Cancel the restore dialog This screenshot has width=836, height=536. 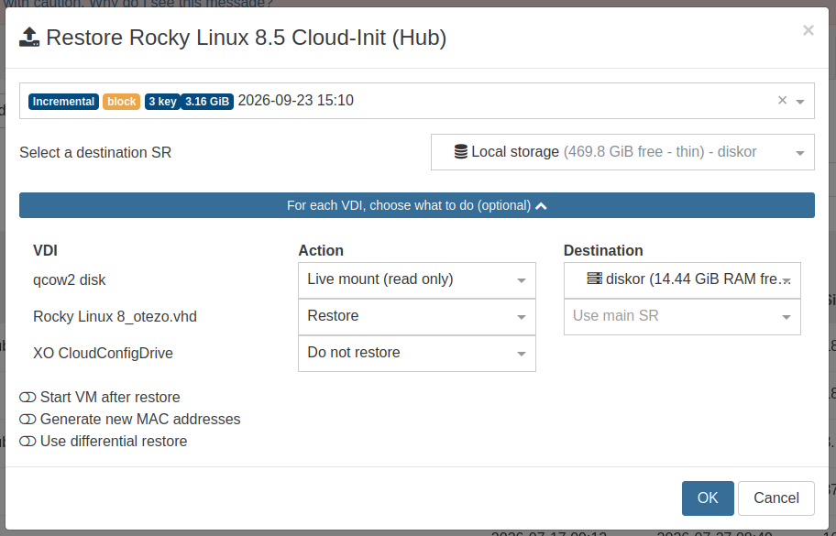[775, 498]
